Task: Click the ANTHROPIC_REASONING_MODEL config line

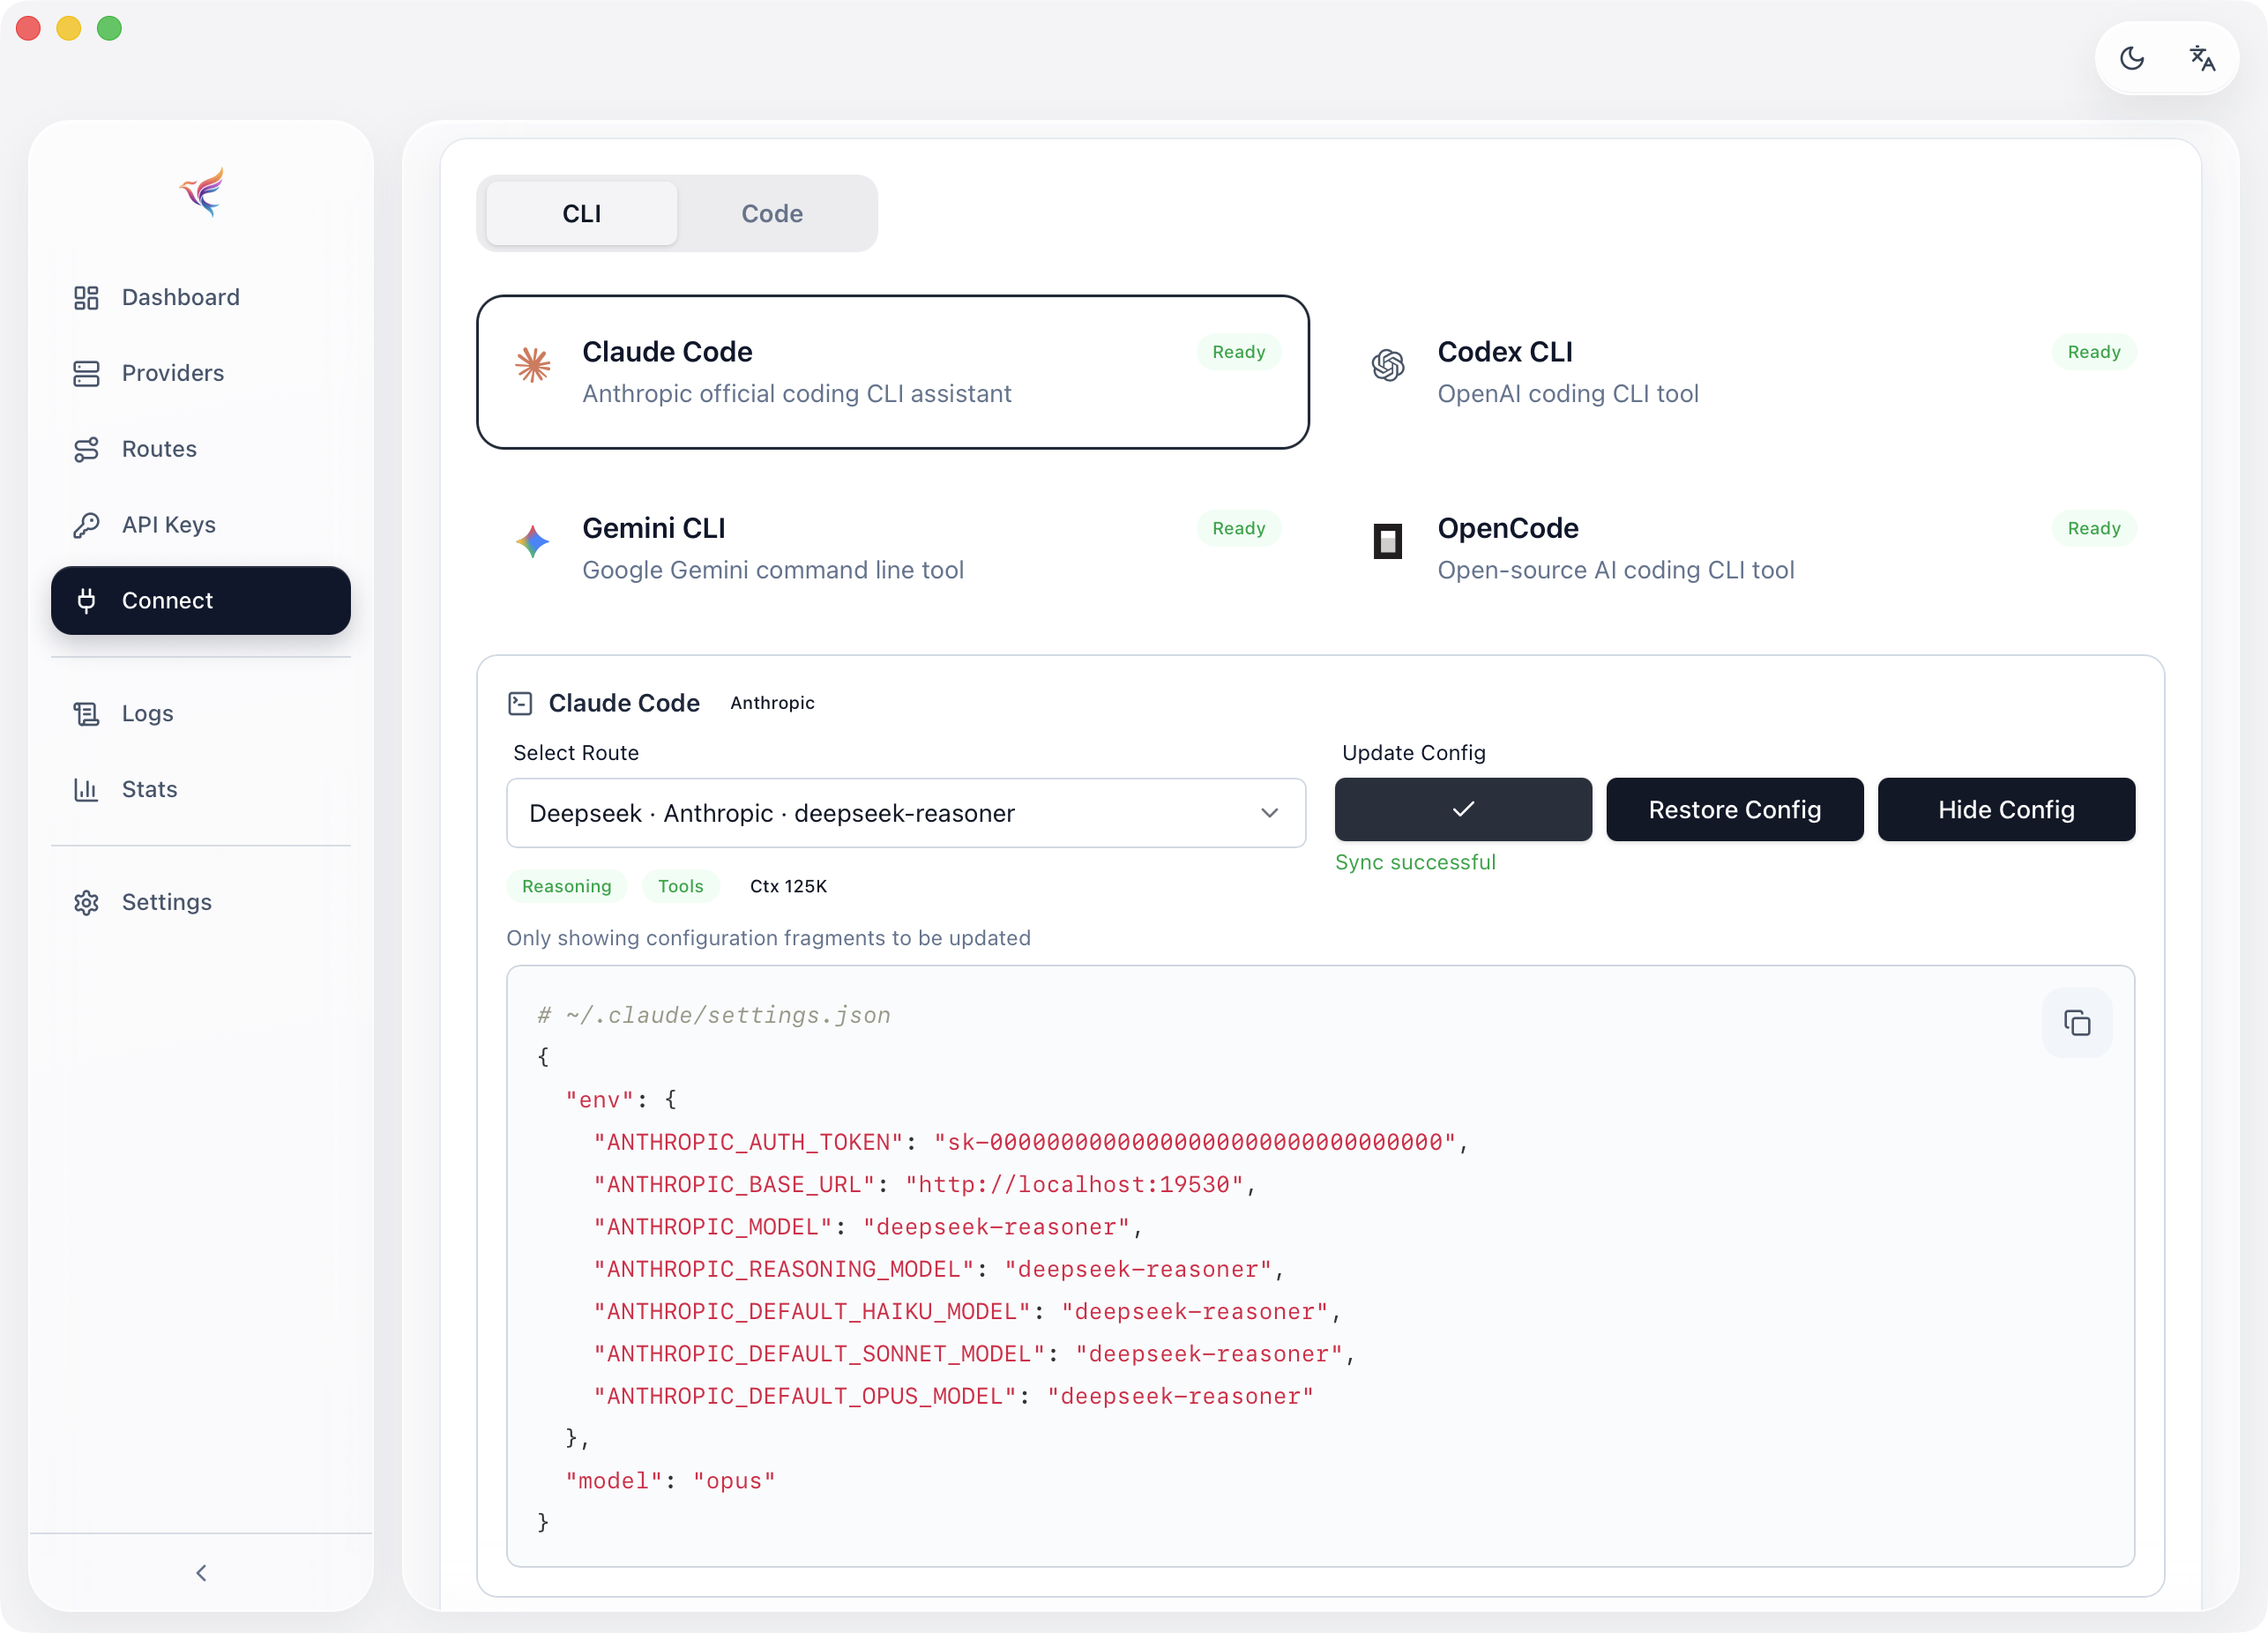Action: [939, 1269]
